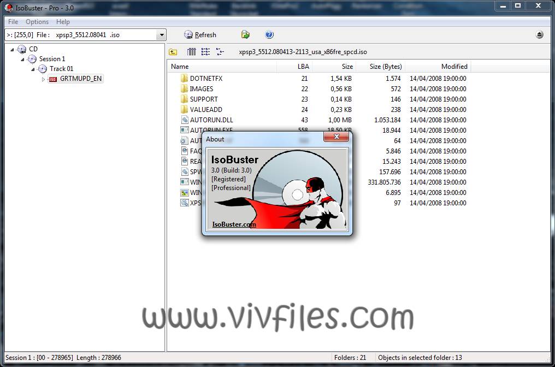Image resolution: width=555 pixels, height=367 pixels.
Task: Click the XPS file icon
Action: point(185,203)
